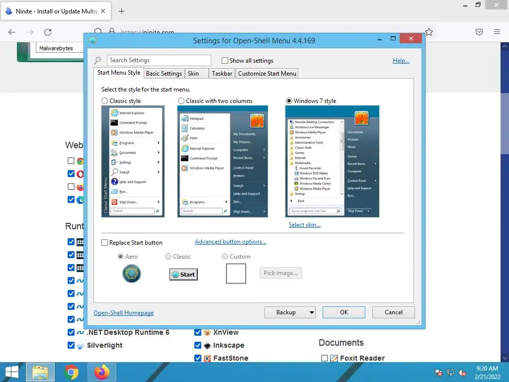The width and height of the screenshot is (509, 382).
Task: Open the Firefox Pocket save icon
Action: (479, 32)
